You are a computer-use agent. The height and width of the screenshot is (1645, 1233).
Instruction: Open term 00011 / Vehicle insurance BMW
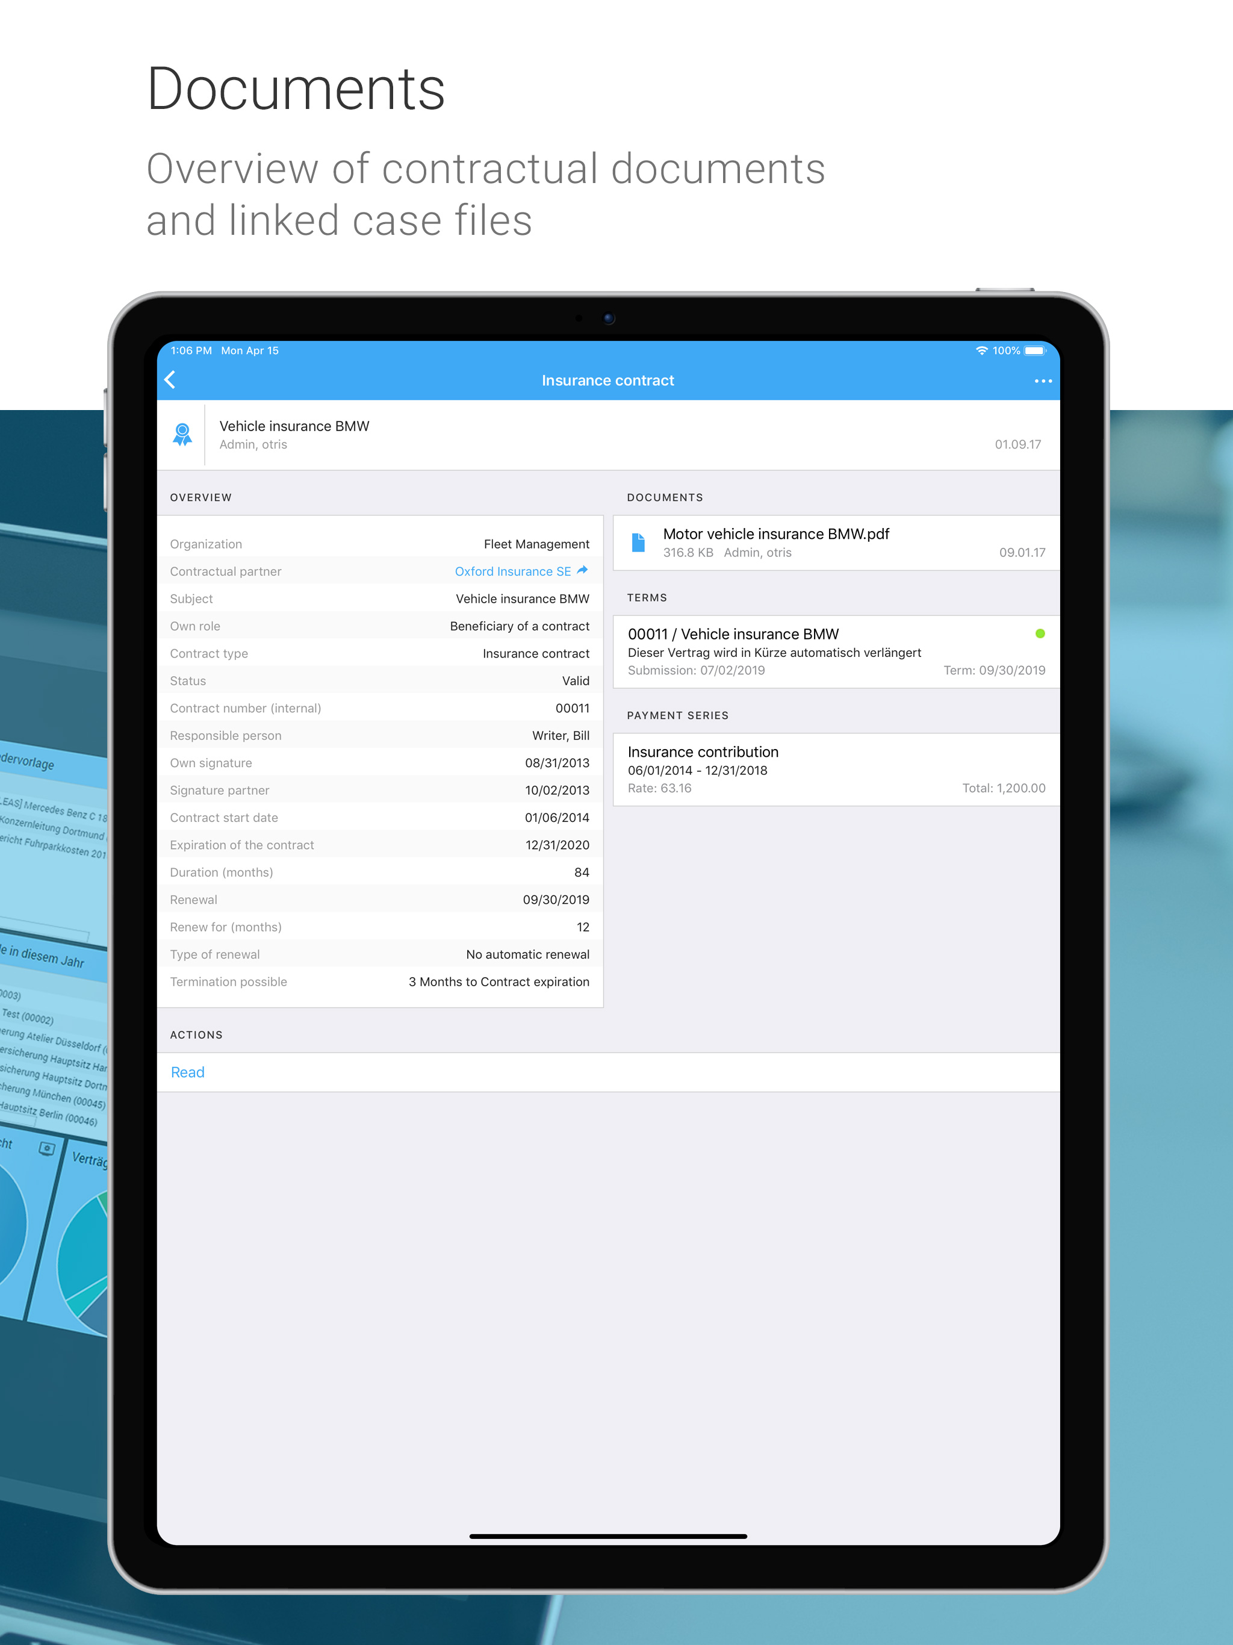click(836, 651)
